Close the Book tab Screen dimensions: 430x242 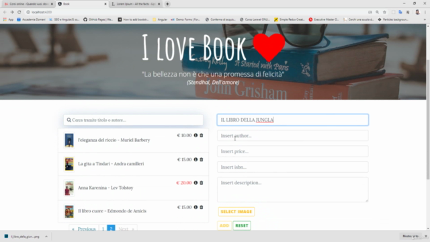coord(105,4)
